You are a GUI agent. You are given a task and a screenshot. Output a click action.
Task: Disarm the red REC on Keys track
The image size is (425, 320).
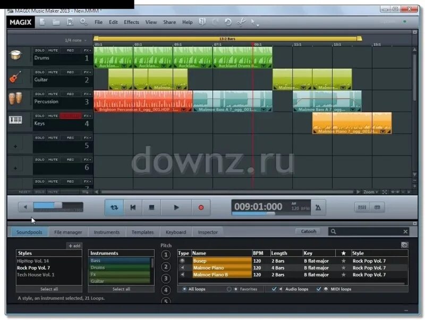(70, 116)
